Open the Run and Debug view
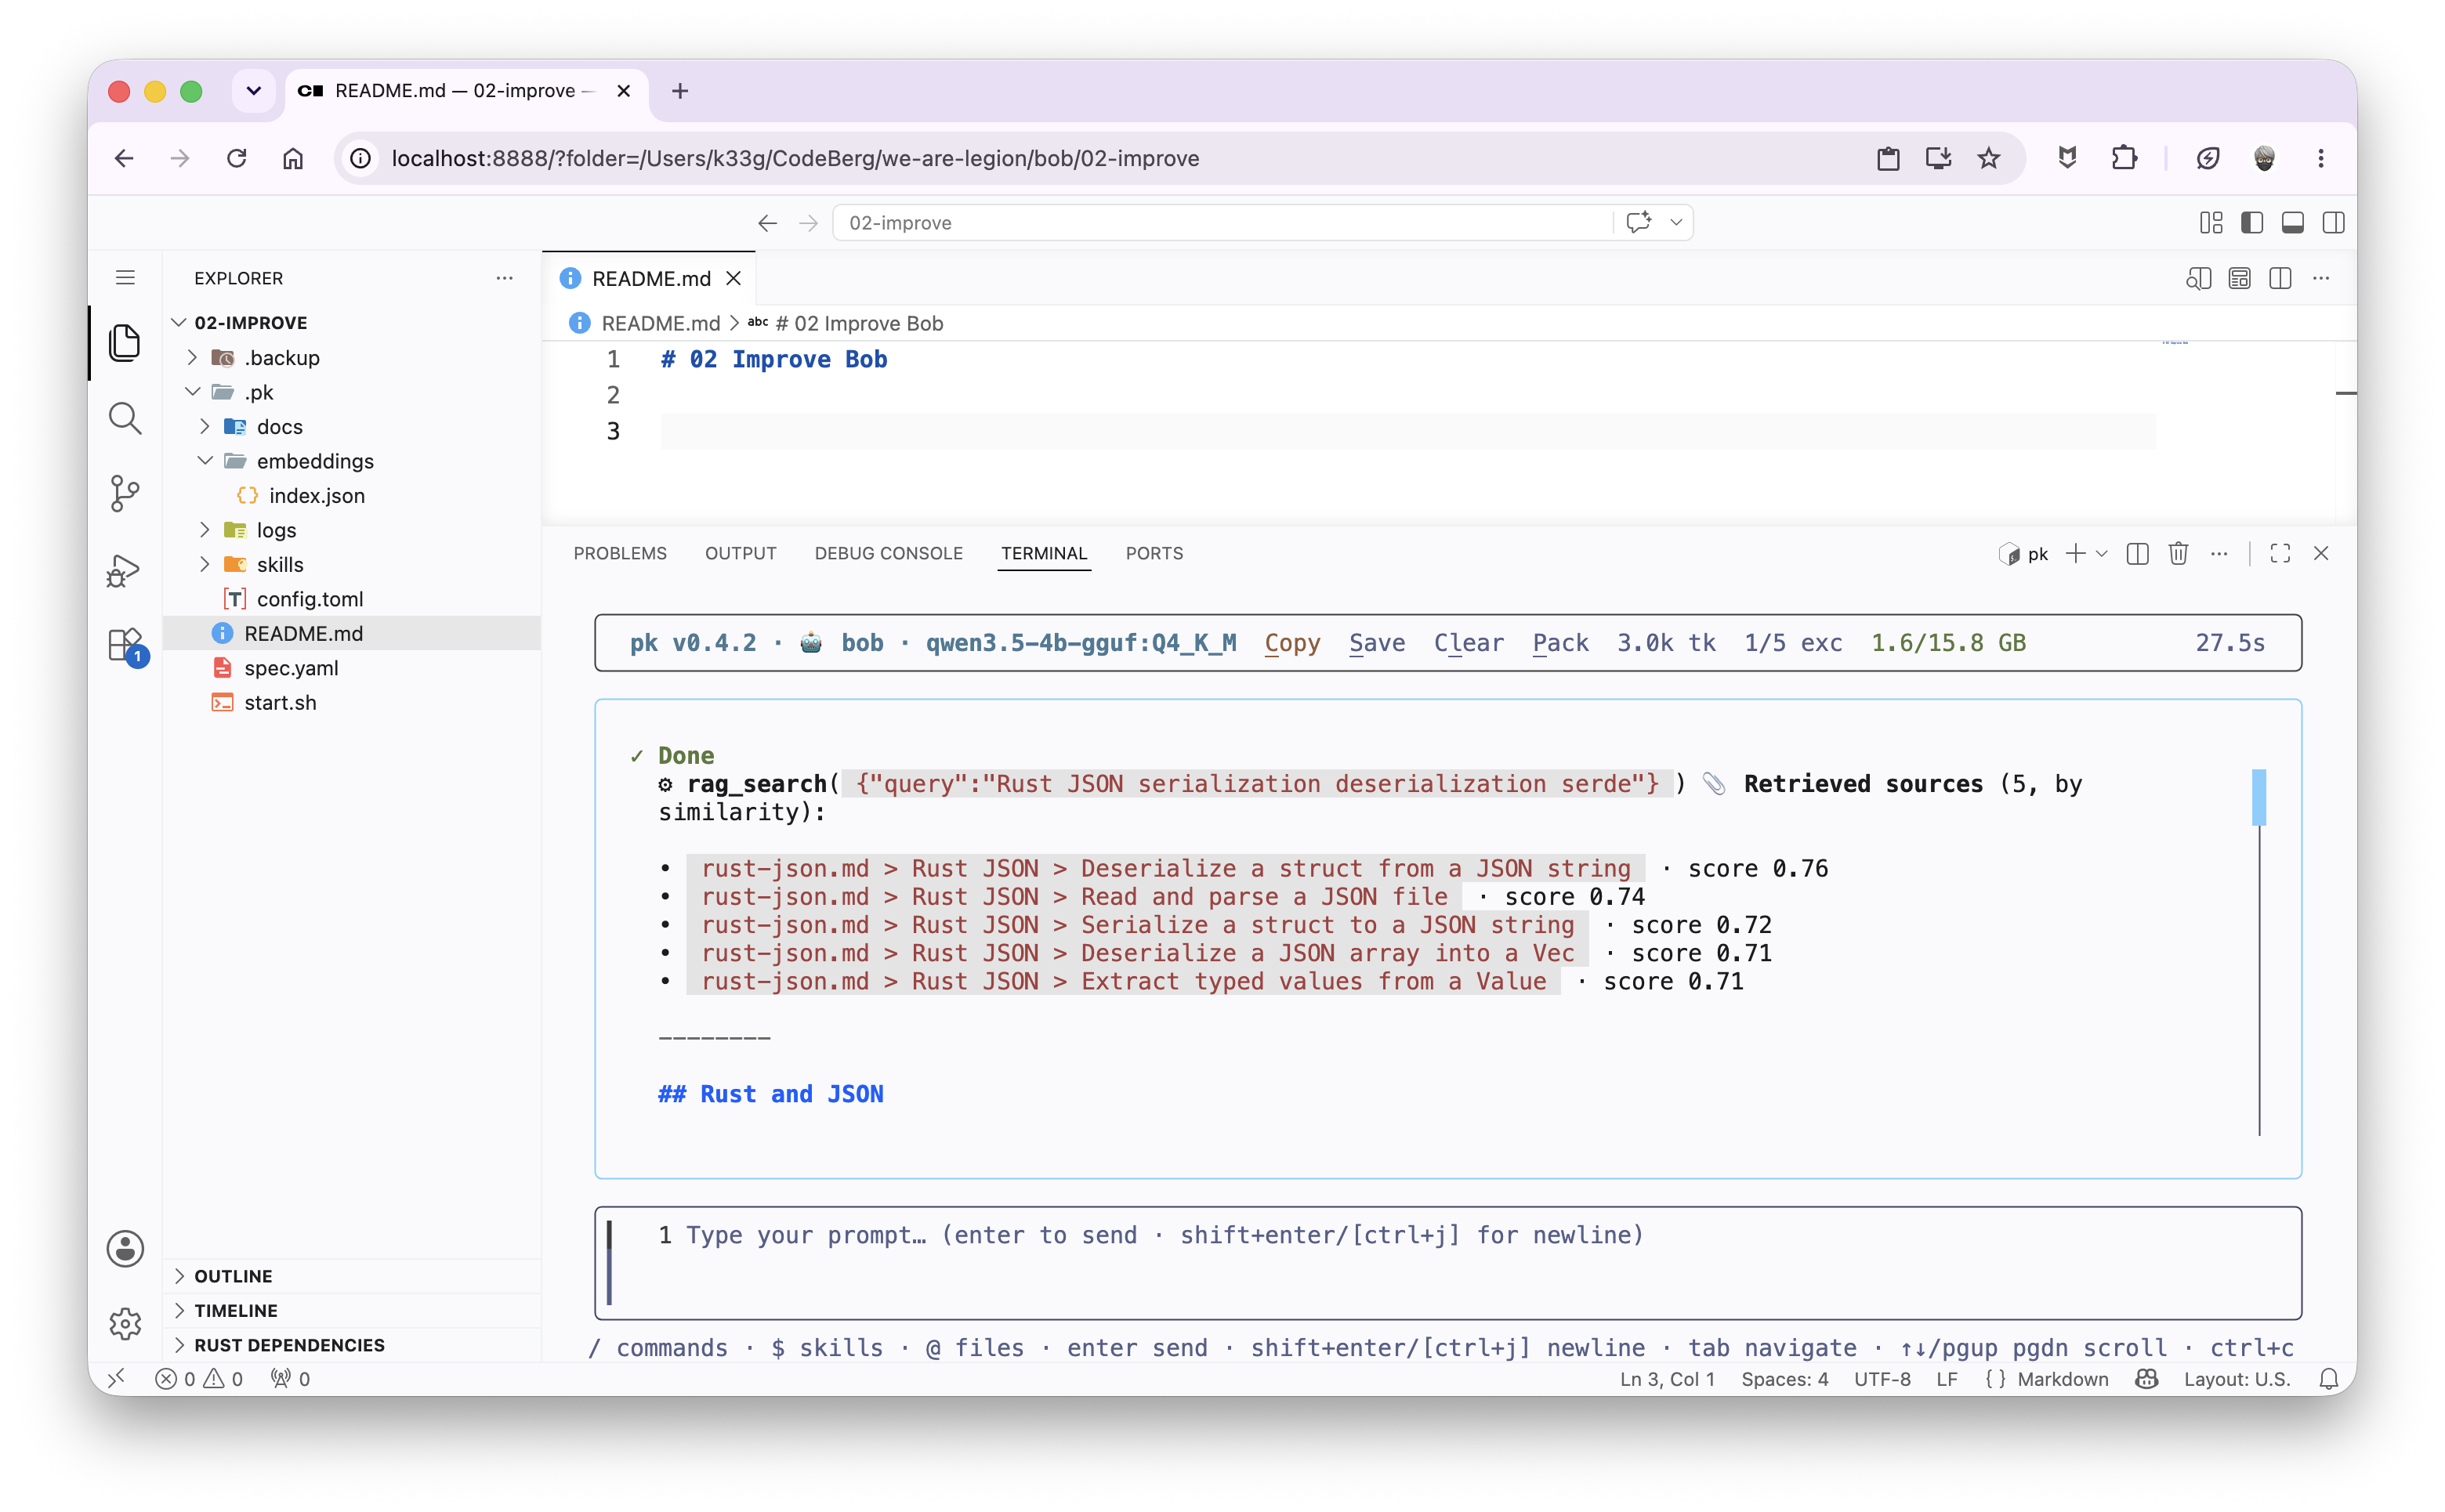This screenshot has height=1512, width=2445. point(125,570)
